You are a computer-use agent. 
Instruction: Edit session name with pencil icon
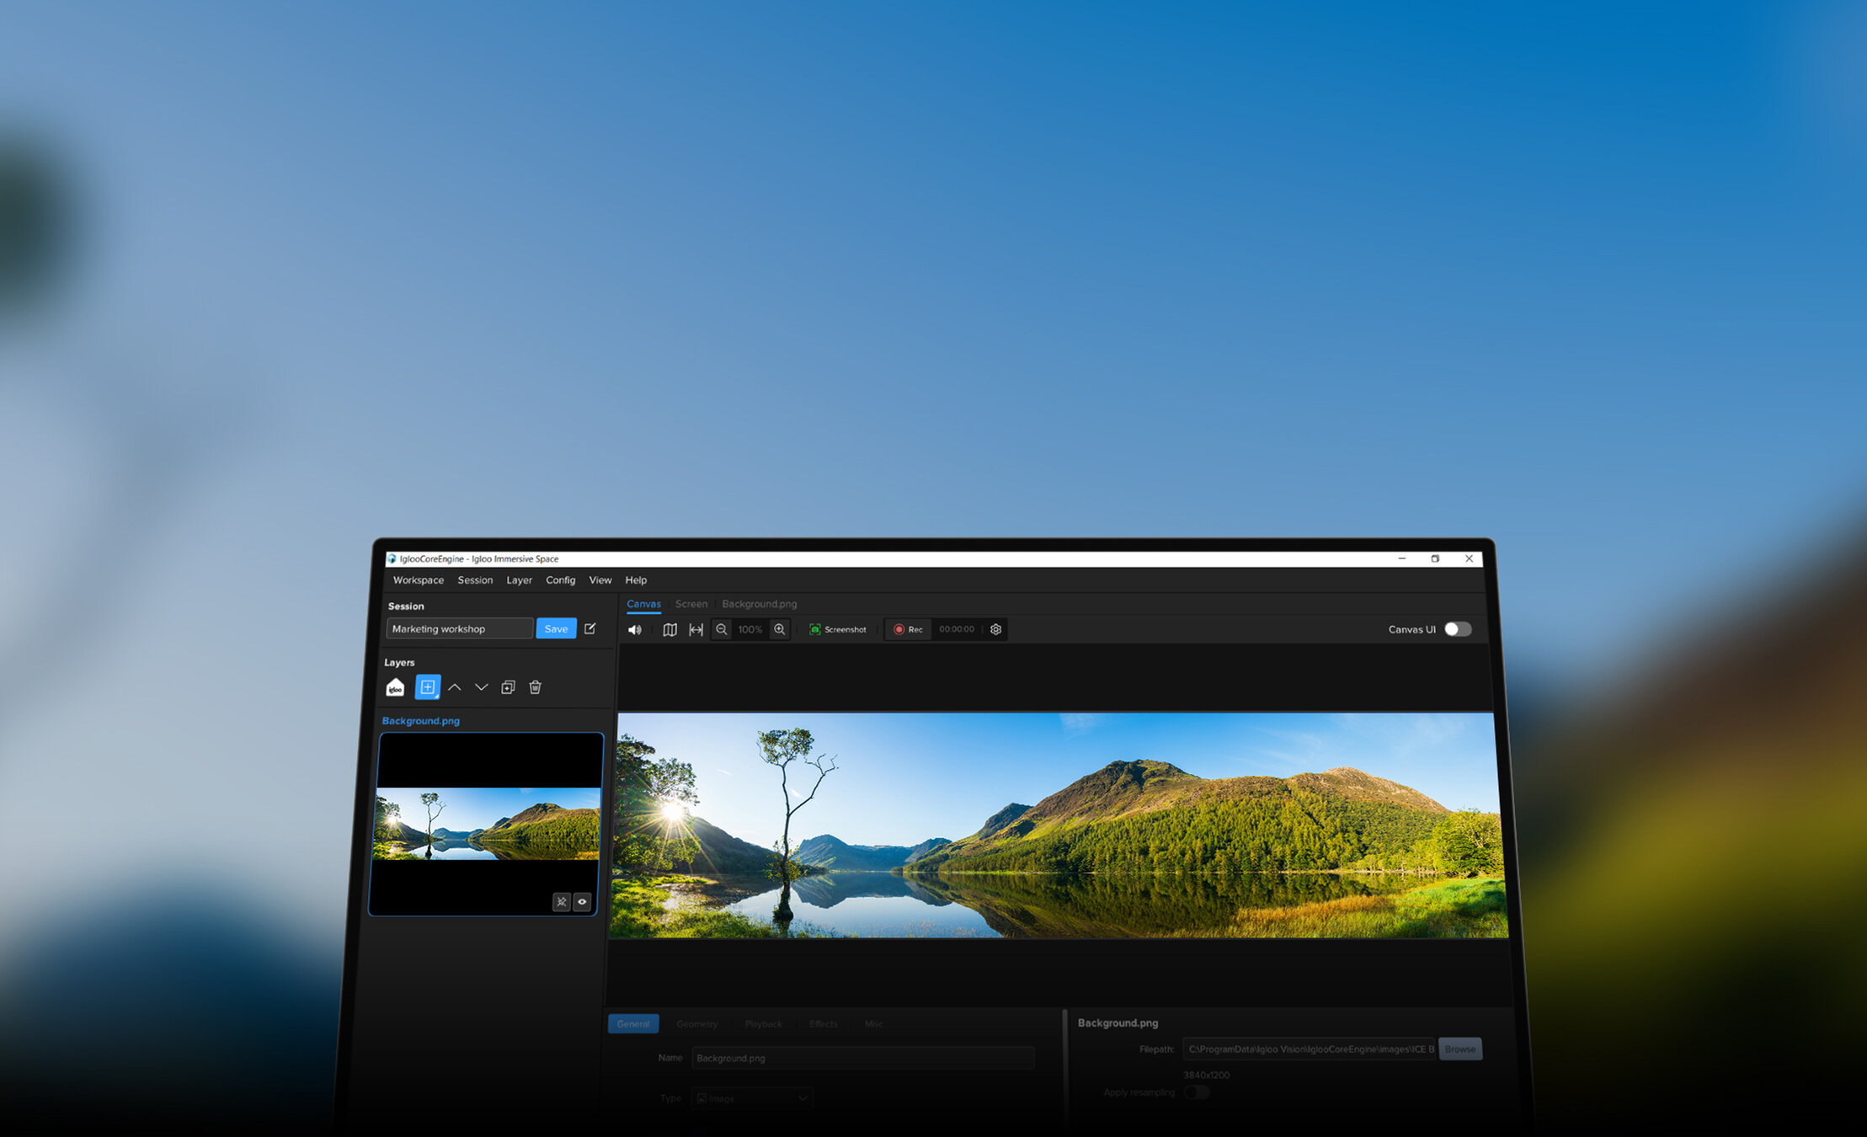click(x=590, y=628)
